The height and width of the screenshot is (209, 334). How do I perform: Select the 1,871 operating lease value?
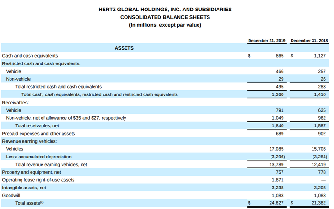click(x=278, y=180)
